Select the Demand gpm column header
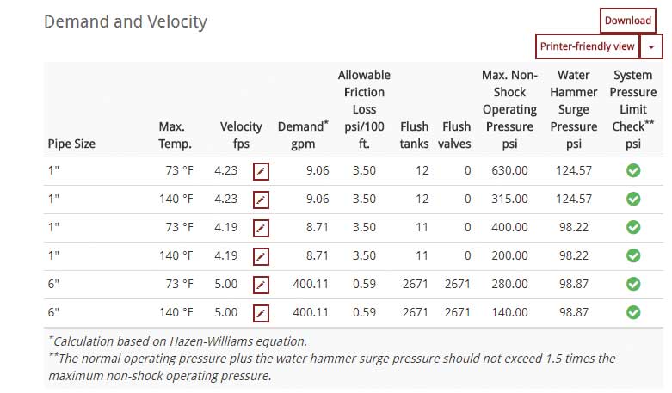 click(x=303, y=135)
